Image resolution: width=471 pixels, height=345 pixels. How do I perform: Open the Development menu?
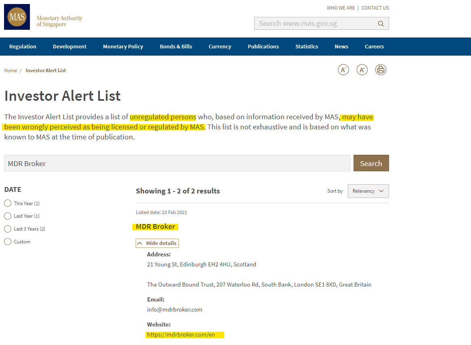pos(70,46)
